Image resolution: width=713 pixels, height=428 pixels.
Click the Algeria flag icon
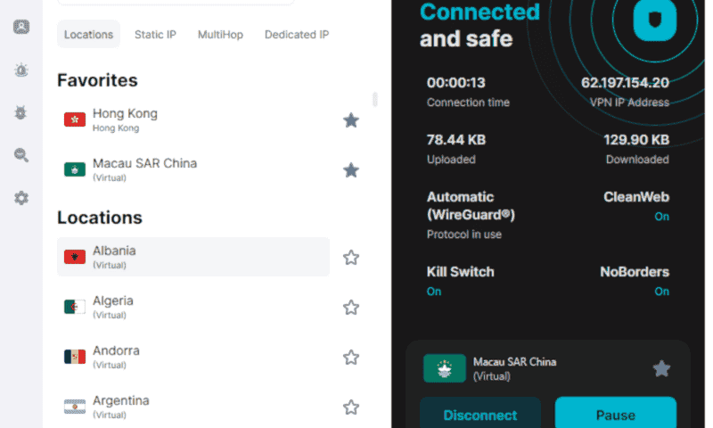click(75, 307)
